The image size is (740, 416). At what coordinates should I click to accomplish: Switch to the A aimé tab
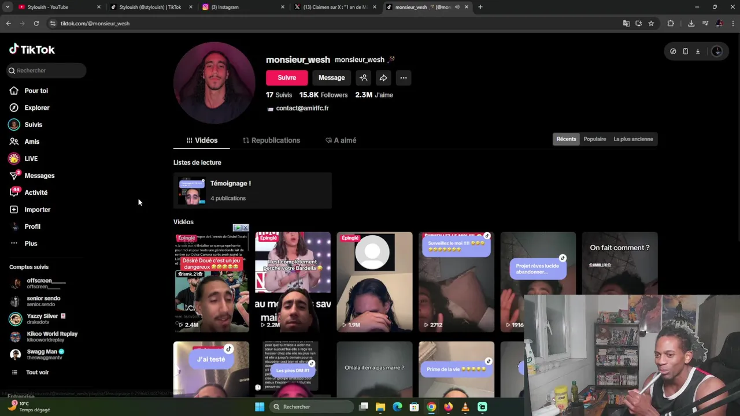coord(341,140)
